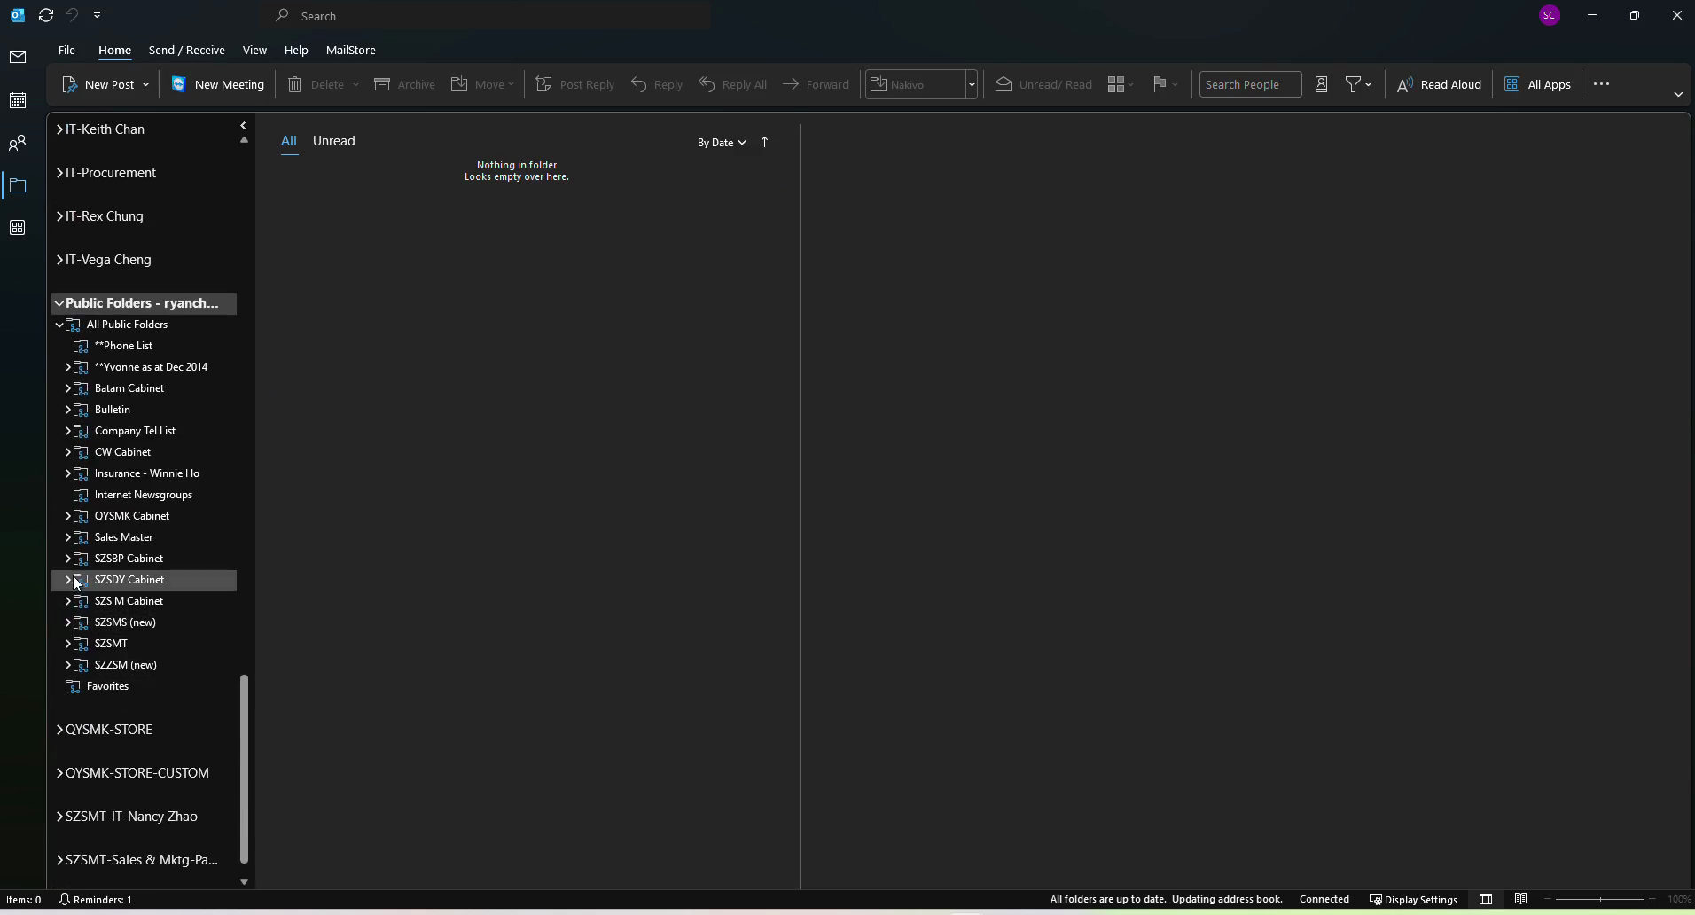Click the Archive toolbar button
The height and width of the screenshot is (915, 1695).
(x=404, y=84)
